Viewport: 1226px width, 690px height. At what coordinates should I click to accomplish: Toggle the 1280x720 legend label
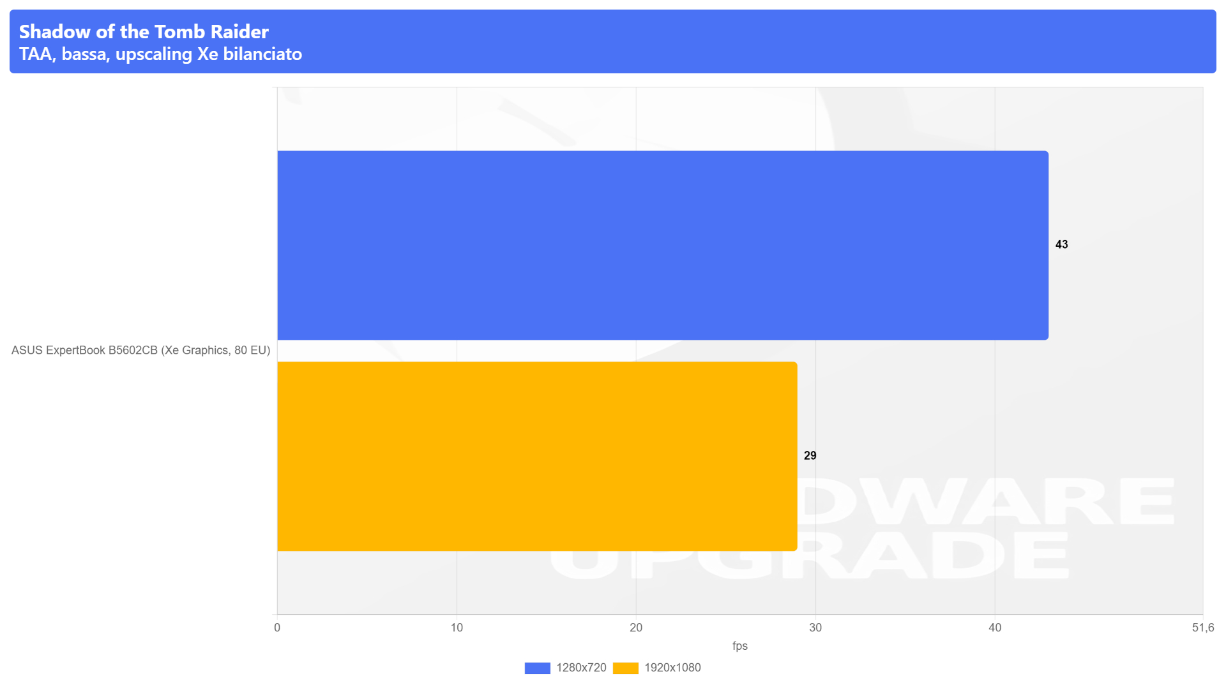[x=581, y=668]
